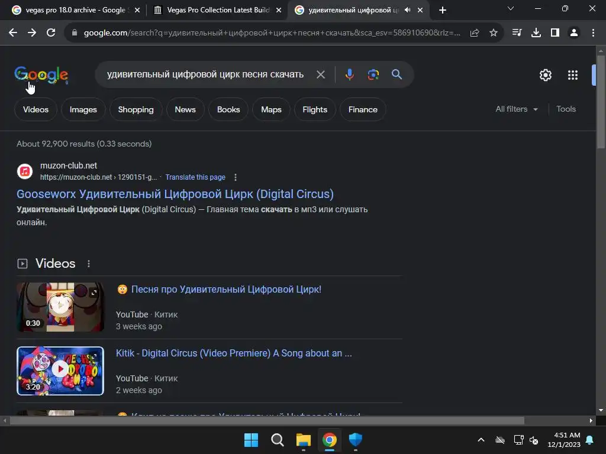Reload the current Google search page
606x454 pixels.
click(51, 33)
